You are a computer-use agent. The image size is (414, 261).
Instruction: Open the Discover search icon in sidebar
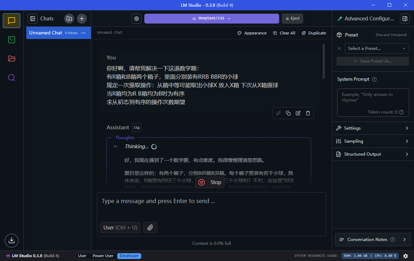12,78
